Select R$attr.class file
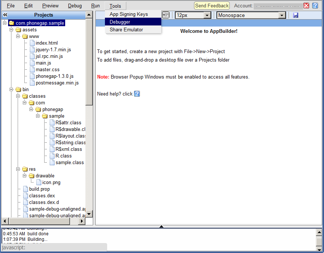 click(x=68, y=122)
